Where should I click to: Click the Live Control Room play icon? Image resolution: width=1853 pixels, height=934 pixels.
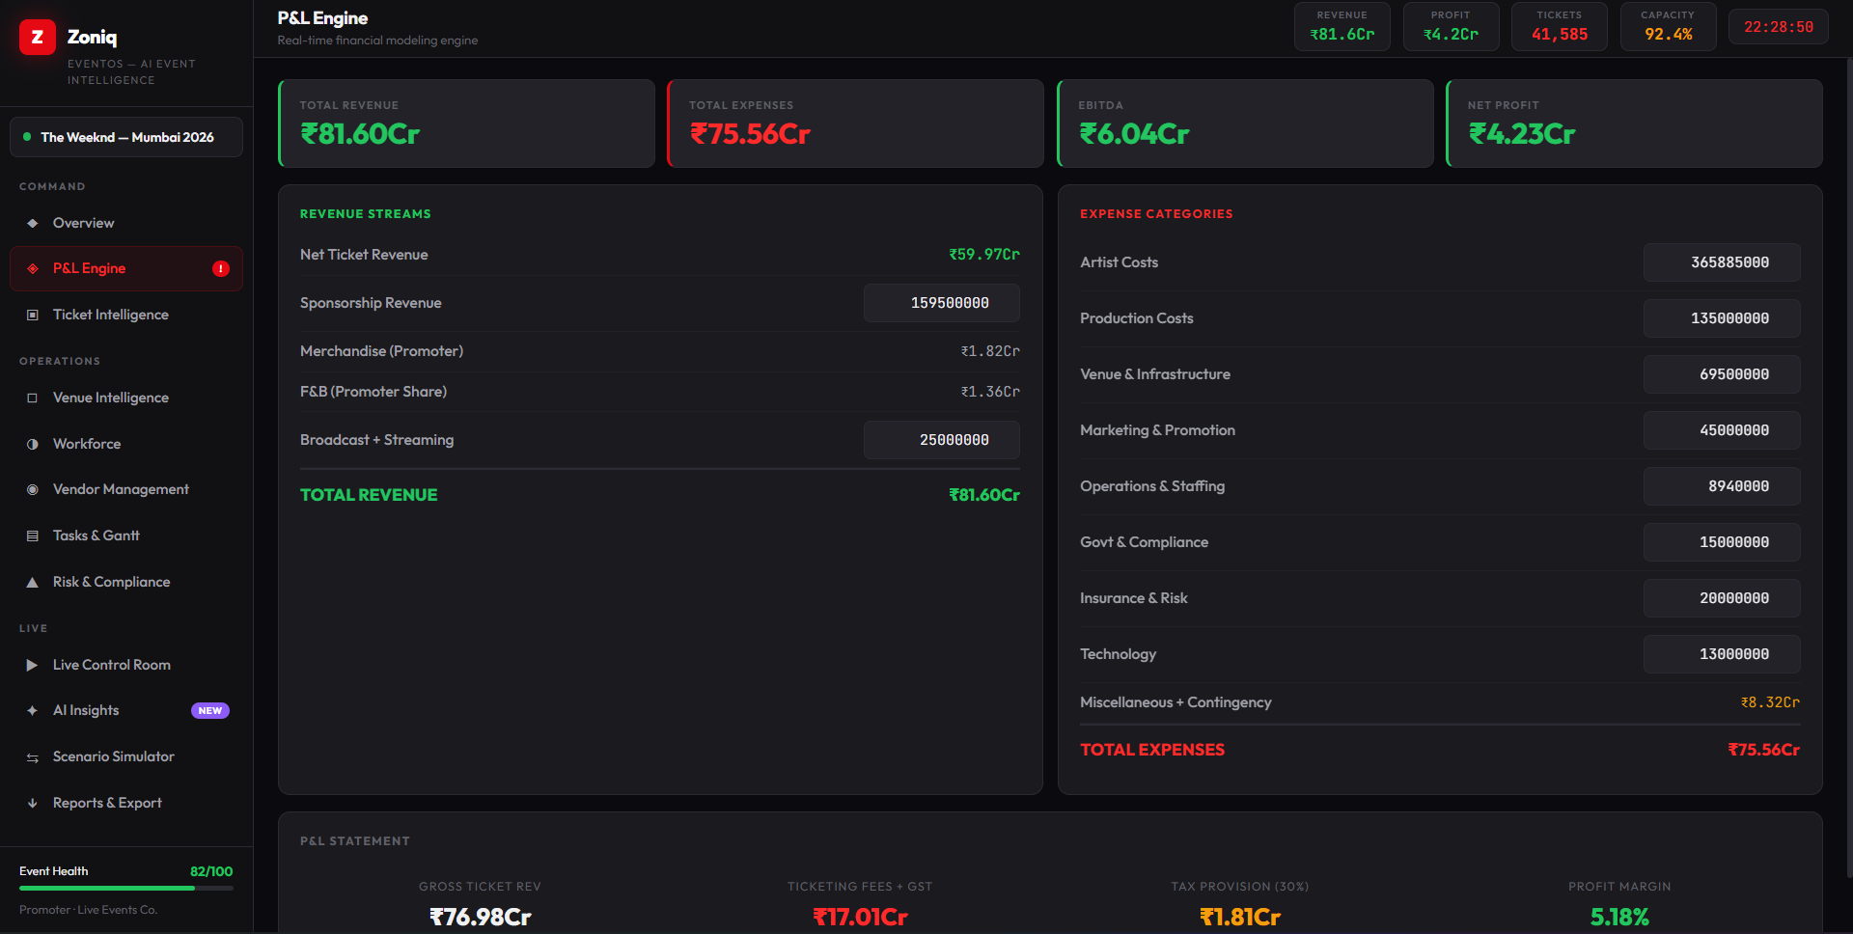tap(33, 665)
